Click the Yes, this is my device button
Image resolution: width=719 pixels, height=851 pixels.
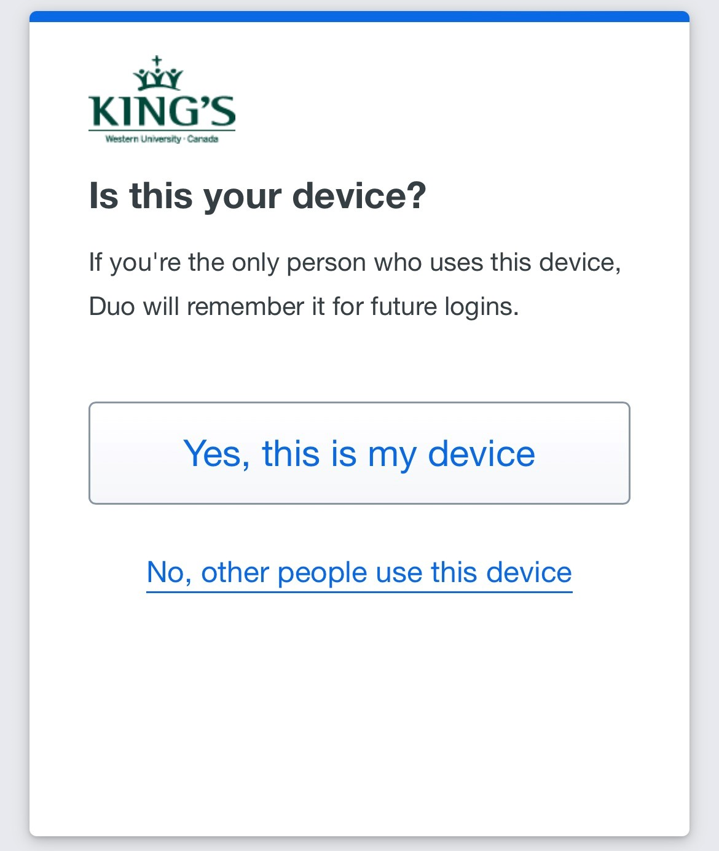[359, 453]
